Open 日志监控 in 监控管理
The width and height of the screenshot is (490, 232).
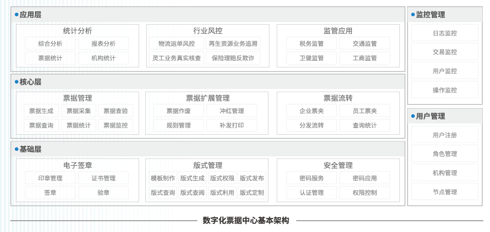[445, 33]
